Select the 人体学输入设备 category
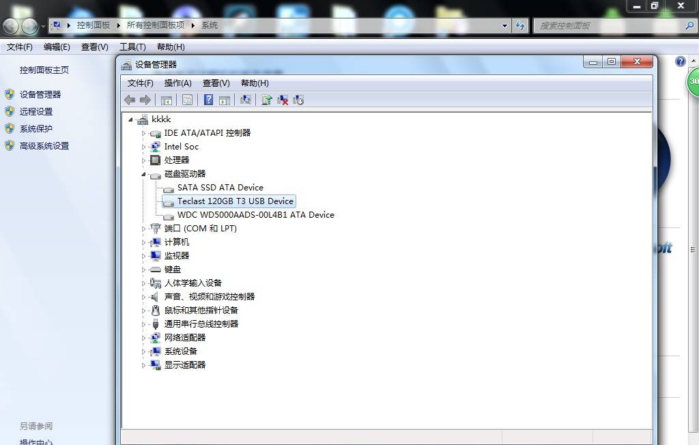Image resolution: width=699 pixels, height=445 pixels. (x=193, y=283)
